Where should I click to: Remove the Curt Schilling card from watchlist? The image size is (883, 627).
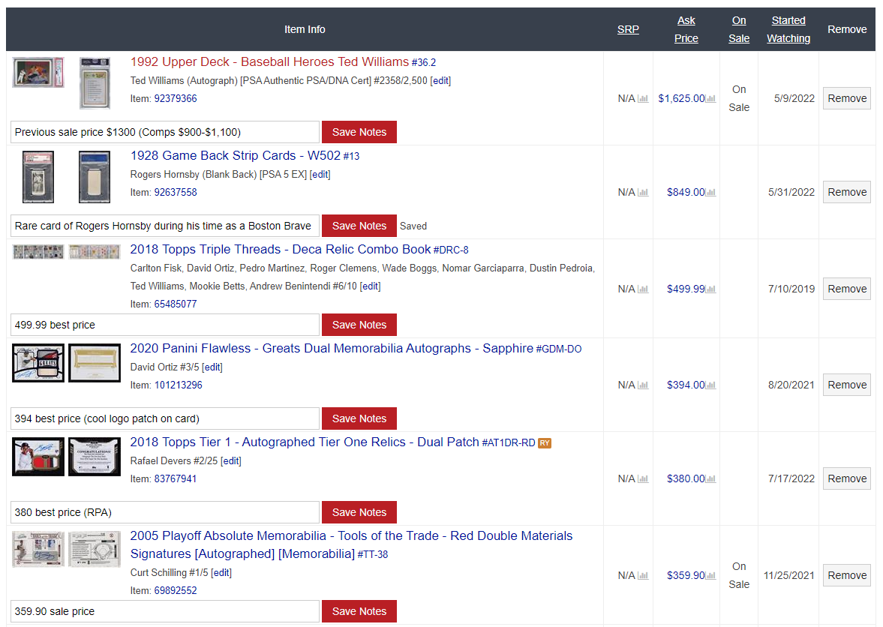coord(847,575)
